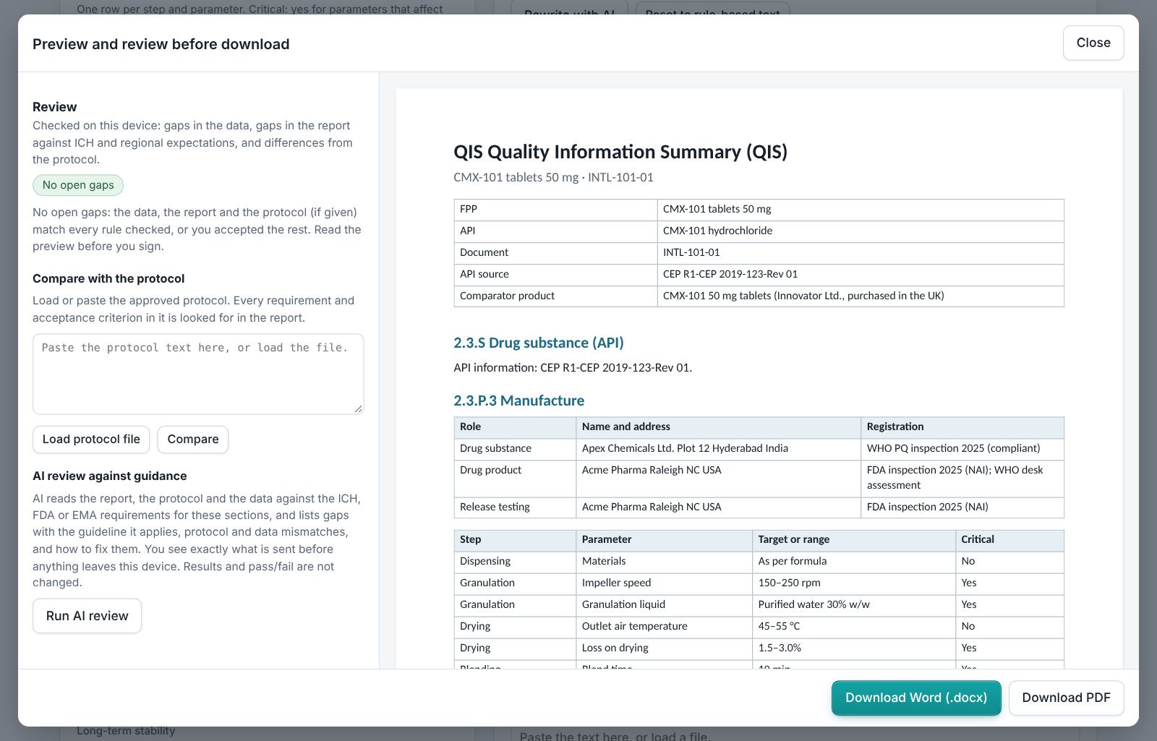Click the Name and address column header
1157x741 pixels.
point(718,427)
